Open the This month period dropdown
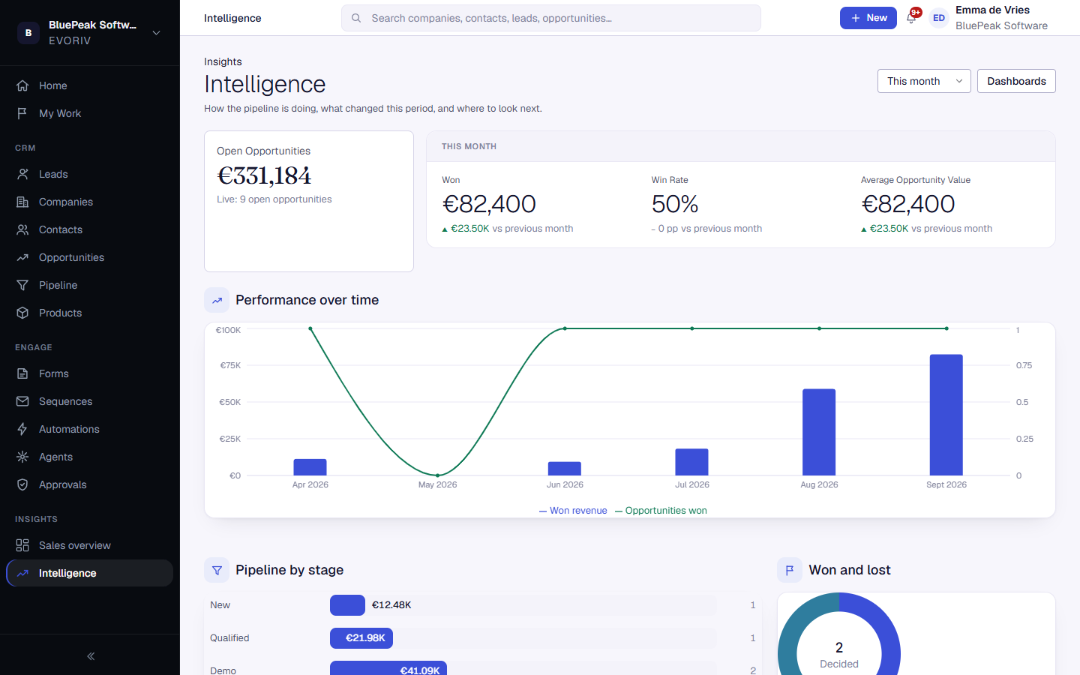Viewport: 1080px width, 675px height. pos(924,81)
